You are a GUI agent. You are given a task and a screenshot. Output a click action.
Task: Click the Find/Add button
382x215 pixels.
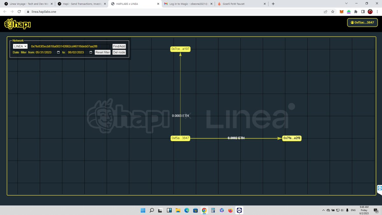point(119,46)
